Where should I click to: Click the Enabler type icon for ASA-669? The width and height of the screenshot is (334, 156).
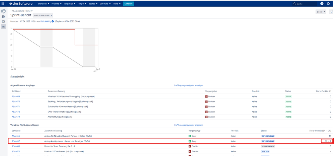206,97
